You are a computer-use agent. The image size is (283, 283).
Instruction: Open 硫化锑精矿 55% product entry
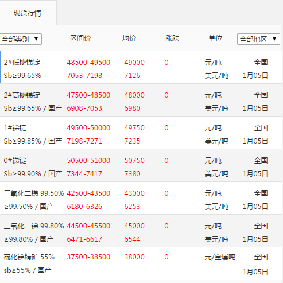(x=29, y=257)
